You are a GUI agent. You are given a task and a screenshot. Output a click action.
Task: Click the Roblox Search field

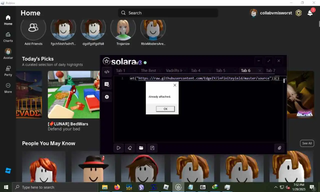click(168, 13)
